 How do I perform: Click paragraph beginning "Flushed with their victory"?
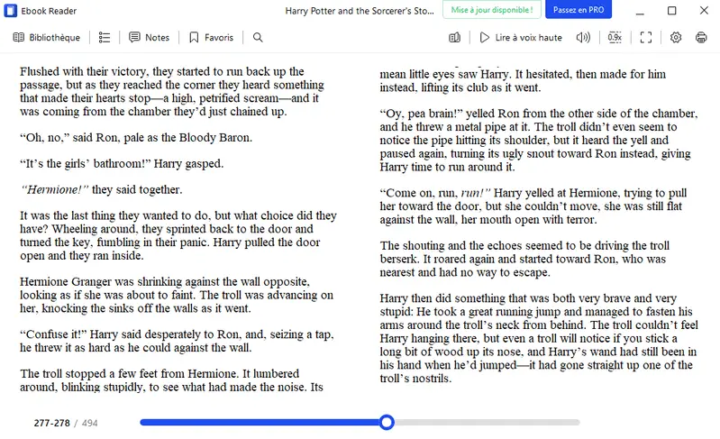click(x=172, y=91)
